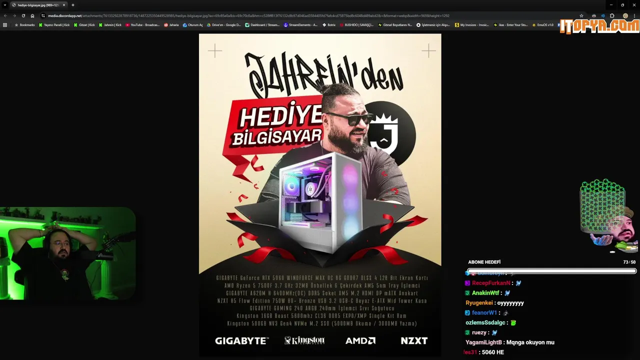Select the hediye-bilgisayar.jpg browser tab
640x360 pixels.
coord(38,5)
